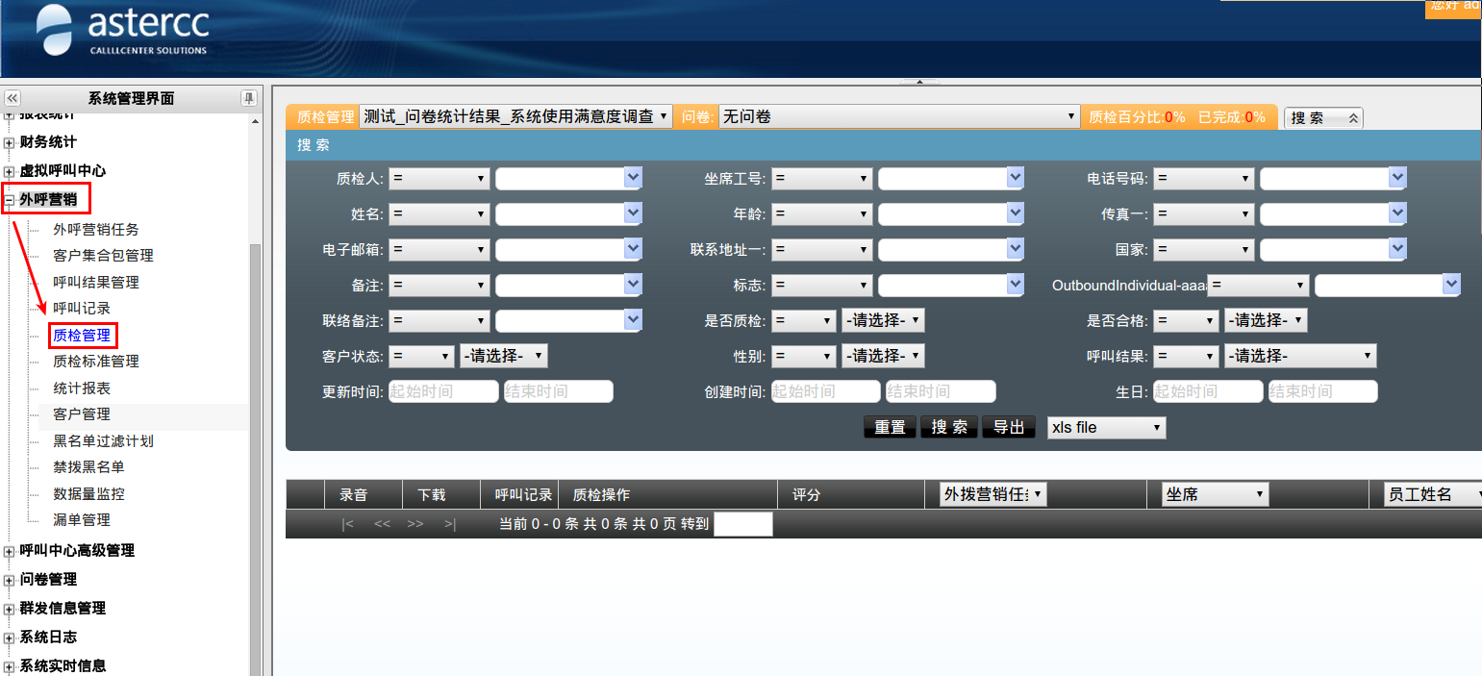Image resolution: width=1482 pixels, height=676 pixels.
Task: Expand the 财务统计 tree node
Action: click(x=10, y=142)
